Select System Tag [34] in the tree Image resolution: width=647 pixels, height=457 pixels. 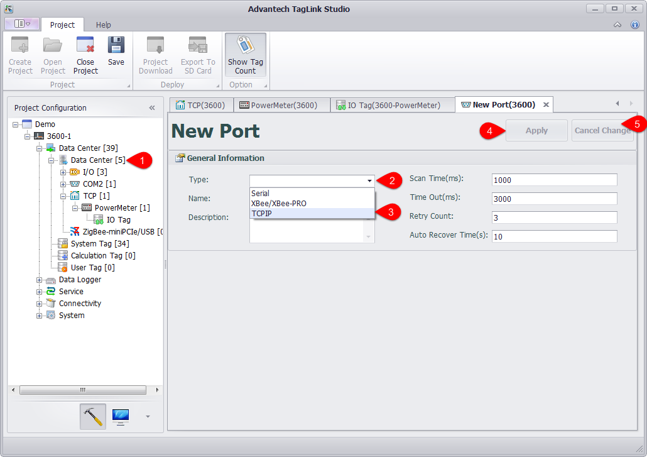99,243
